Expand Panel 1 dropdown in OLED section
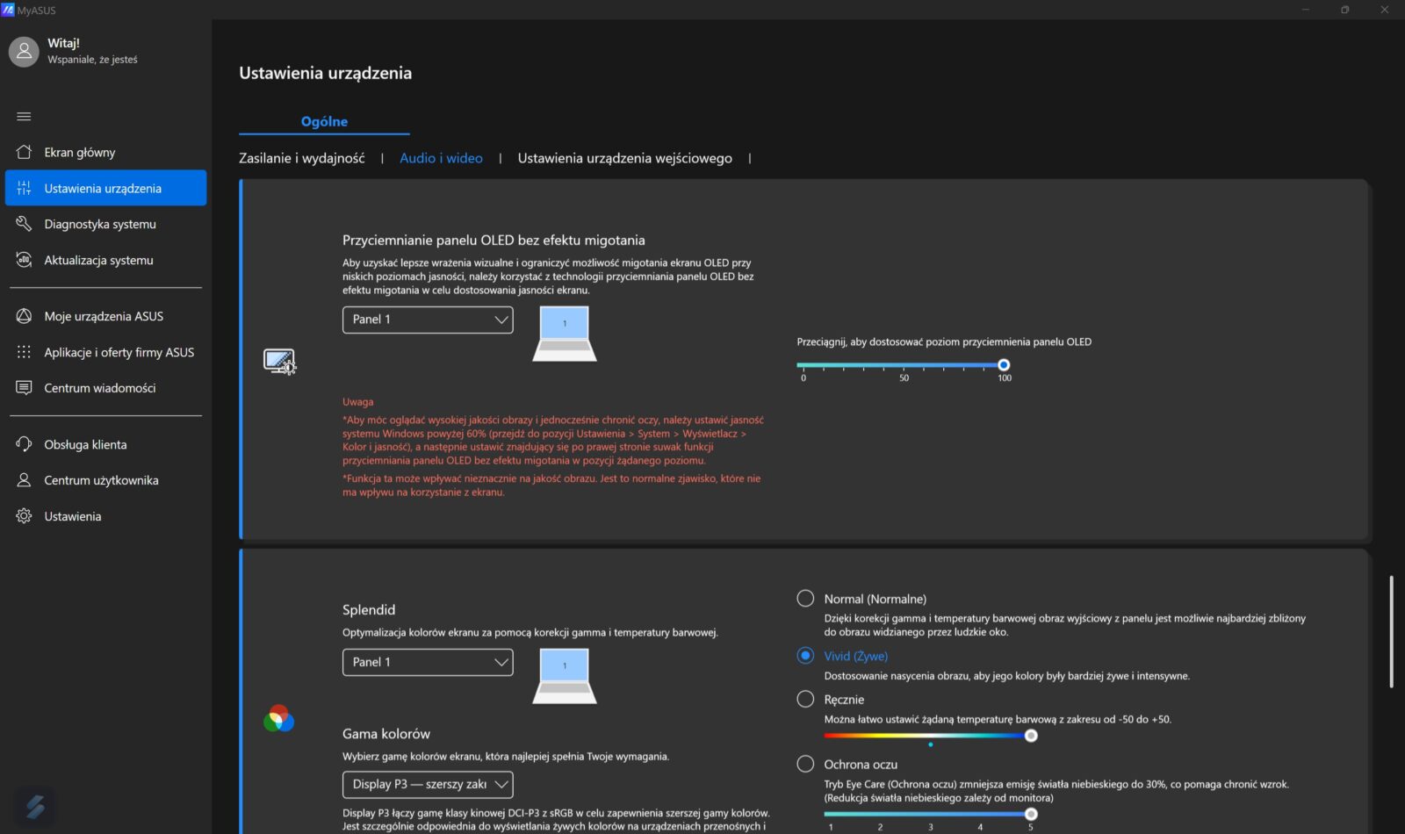1405x834 pixels. (428, 320)
